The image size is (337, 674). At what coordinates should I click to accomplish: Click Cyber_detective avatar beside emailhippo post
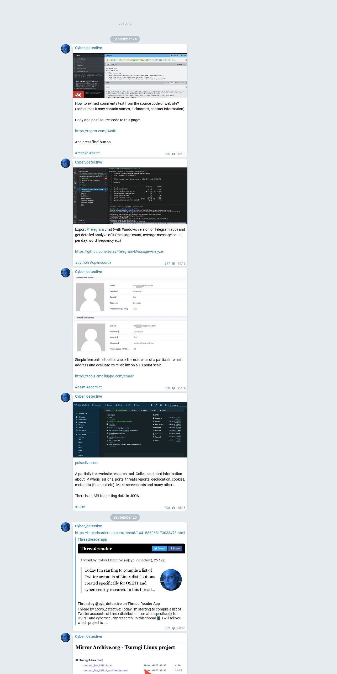[x=66, y=273]
